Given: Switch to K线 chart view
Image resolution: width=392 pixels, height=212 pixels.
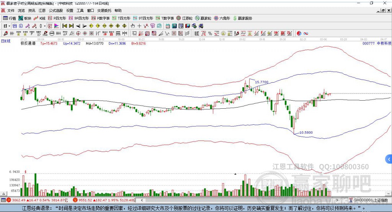Looking at the screenshot, I should (40, 18).
